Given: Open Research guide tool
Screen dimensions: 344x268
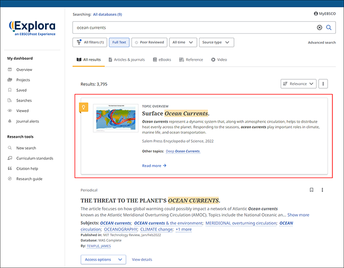Looking at the screenshot, I should point(29,179).
